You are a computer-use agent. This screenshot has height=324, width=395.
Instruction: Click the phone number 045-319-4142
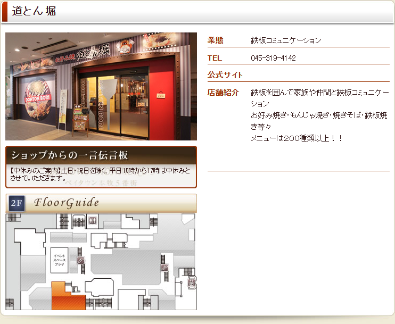(x=273, y=58)
